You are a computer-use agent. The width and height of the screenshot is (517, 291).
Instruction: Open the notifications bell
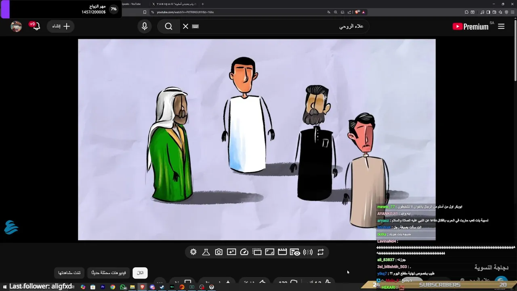(36, 26)
